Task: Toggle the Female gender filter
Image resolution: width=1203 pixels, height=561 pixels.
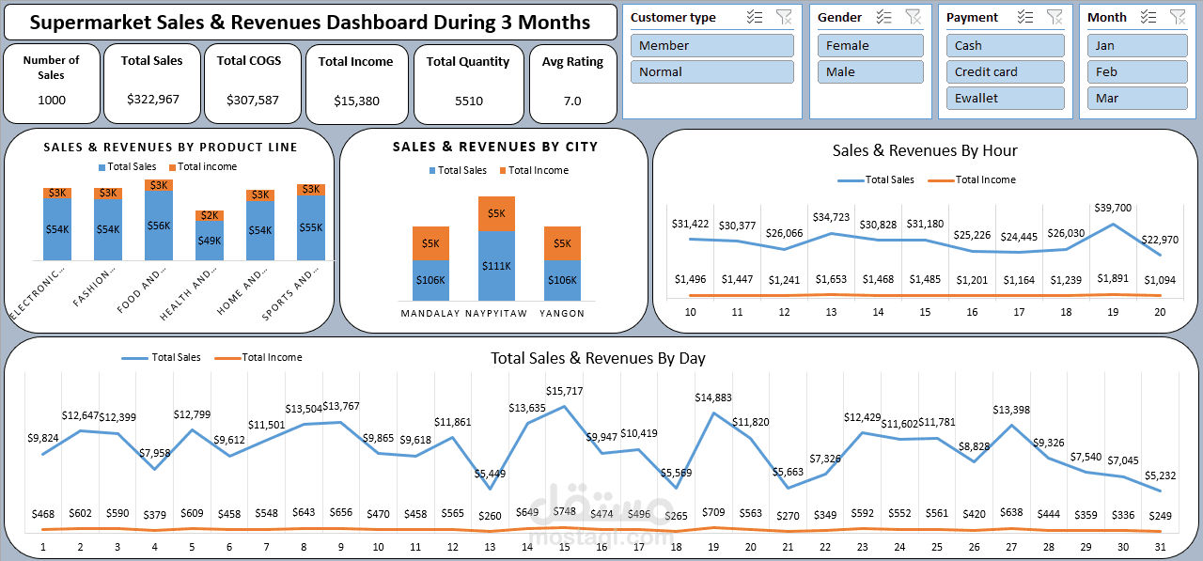Action: click(870, 45)
